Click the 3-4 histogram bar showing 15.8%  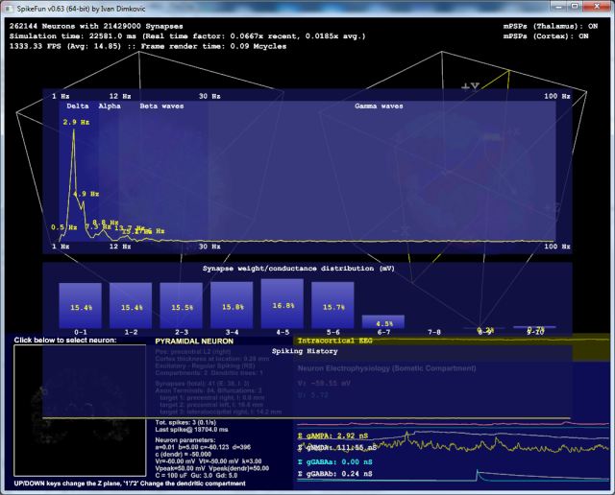(232, 305)
